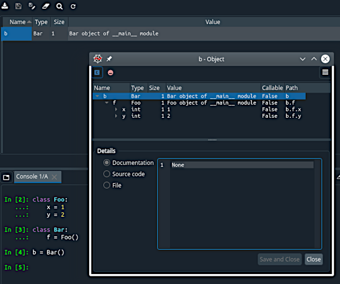Close the Console 1/A tab

[54, 177]
